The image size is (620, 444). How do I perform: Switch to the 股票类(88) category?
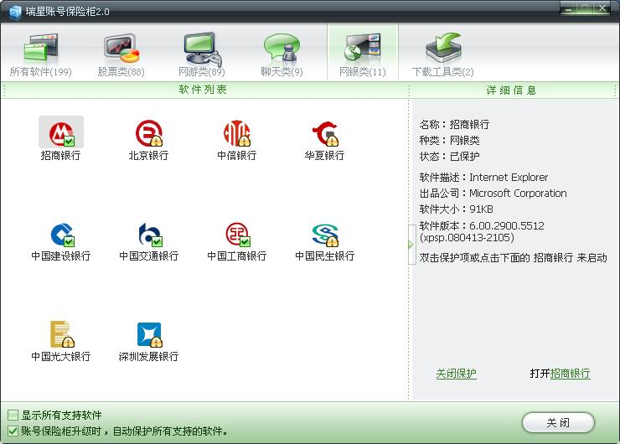pos(121,54)
